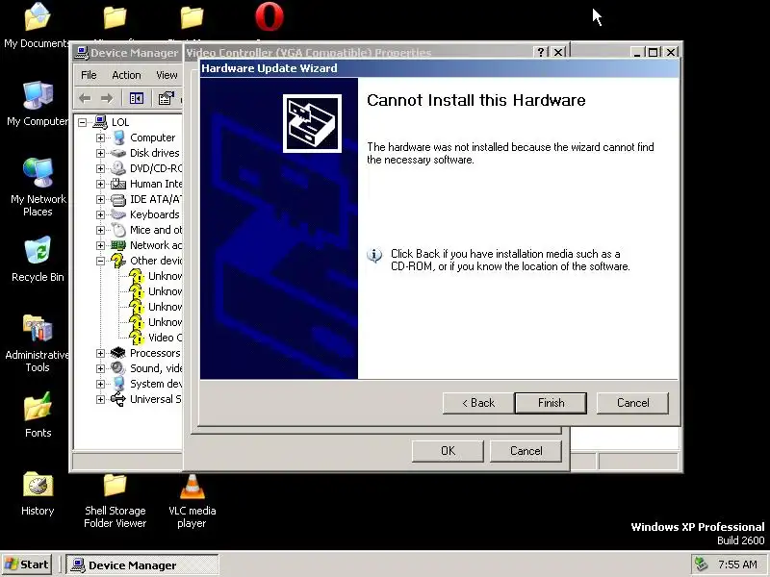Click Cancel in the Properties dialog
This screenshot has width=770, height=577.
(526, 451)
